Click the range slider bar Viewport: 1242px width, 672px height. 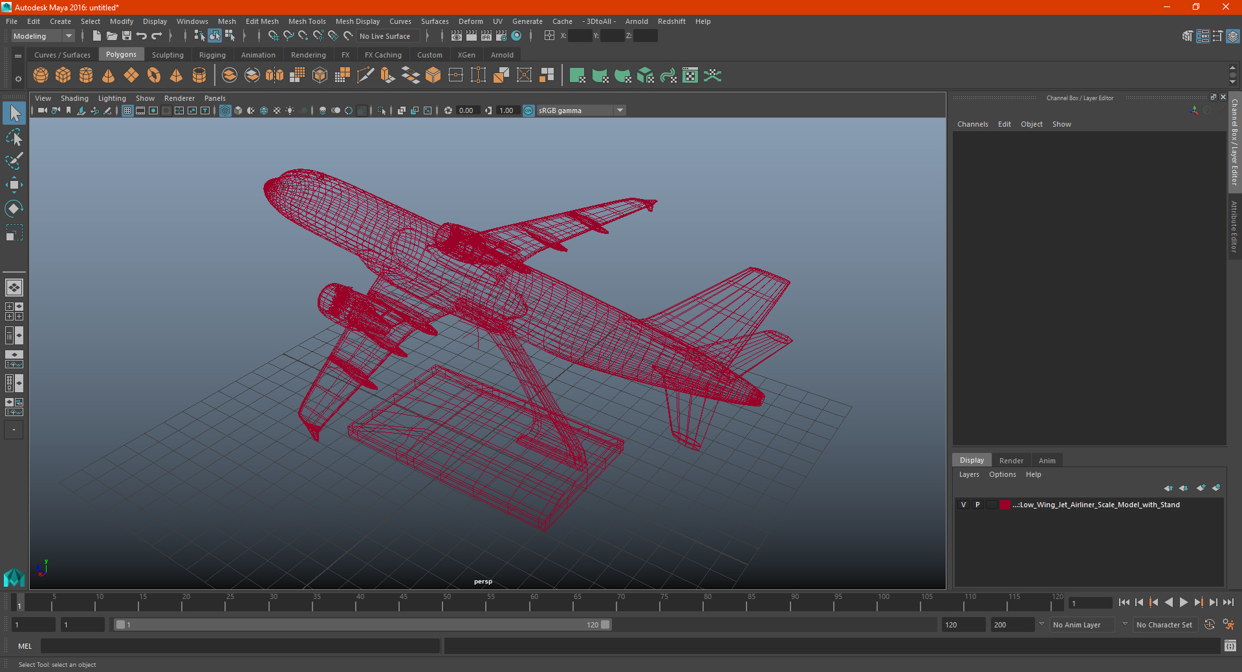pyautogui.click(x=362, y=625)
